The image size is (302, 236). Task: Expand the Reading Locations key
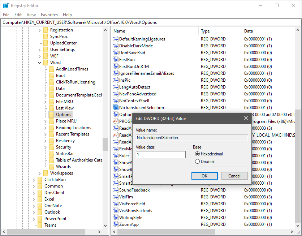click(45, 128)
